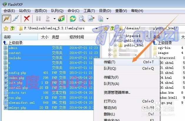Open the transfer mode dropdown arrow
The image size is (185, 121).
107,18
